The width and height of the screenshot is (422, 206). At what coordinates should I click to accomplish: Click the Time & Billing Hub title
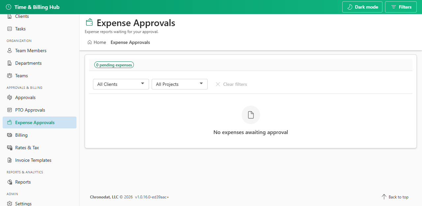tap(37, 7)
